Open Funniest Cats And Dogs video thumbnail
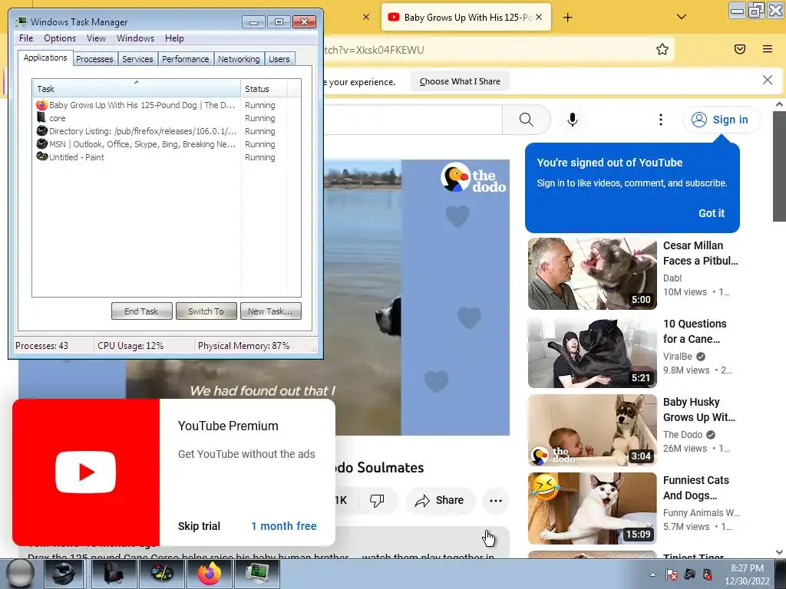786x589 pixels. pos(592,508)
